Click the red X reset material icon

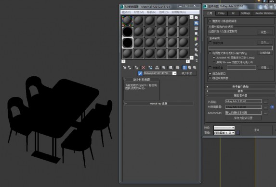pyautogui.click(x=143, y=68)
